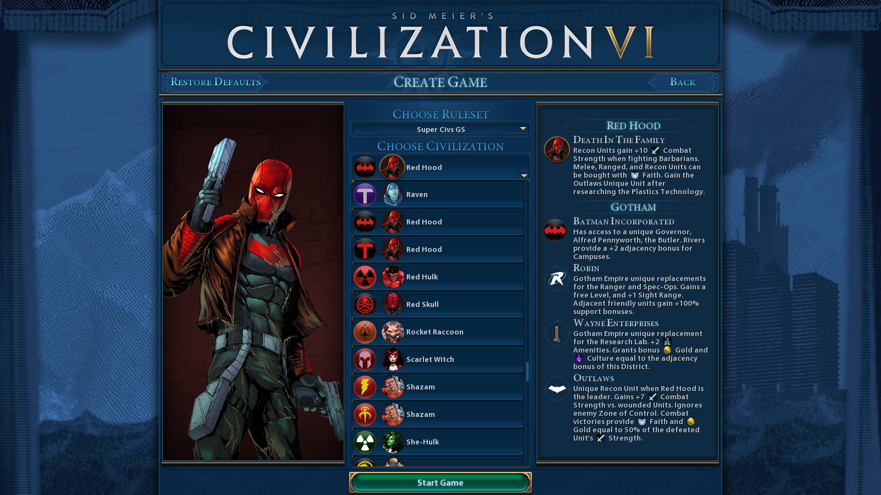The height and width of the screenshot is (495, 881).
Task: Click the civilization list scrollbar thumb
Action: [x=527, y=372]
